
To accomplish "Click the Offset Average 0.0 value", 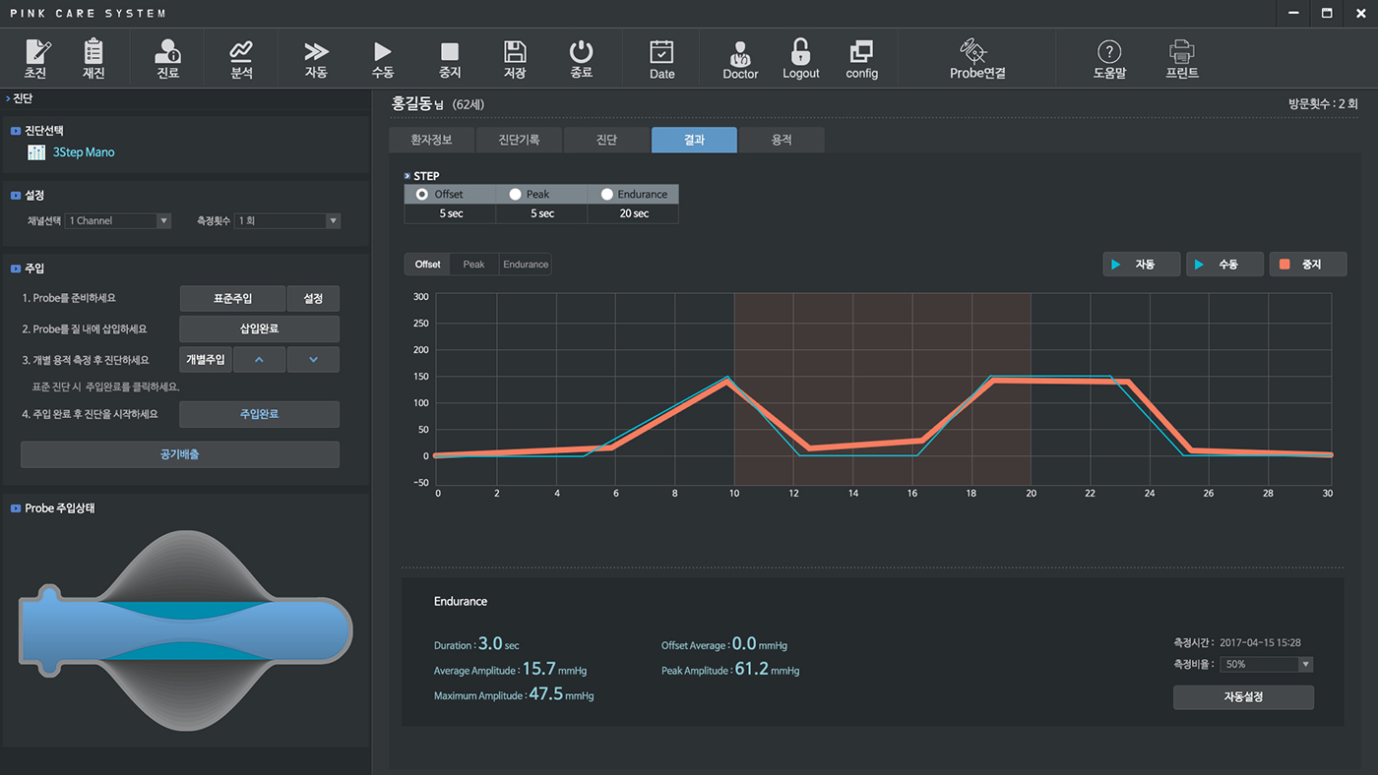I will point(744,644).
